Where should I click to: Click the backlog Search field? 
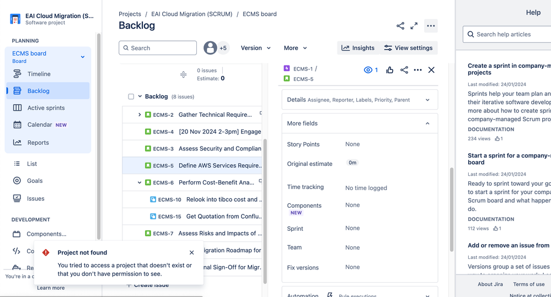pyautogui.click(x=158, y=48)
